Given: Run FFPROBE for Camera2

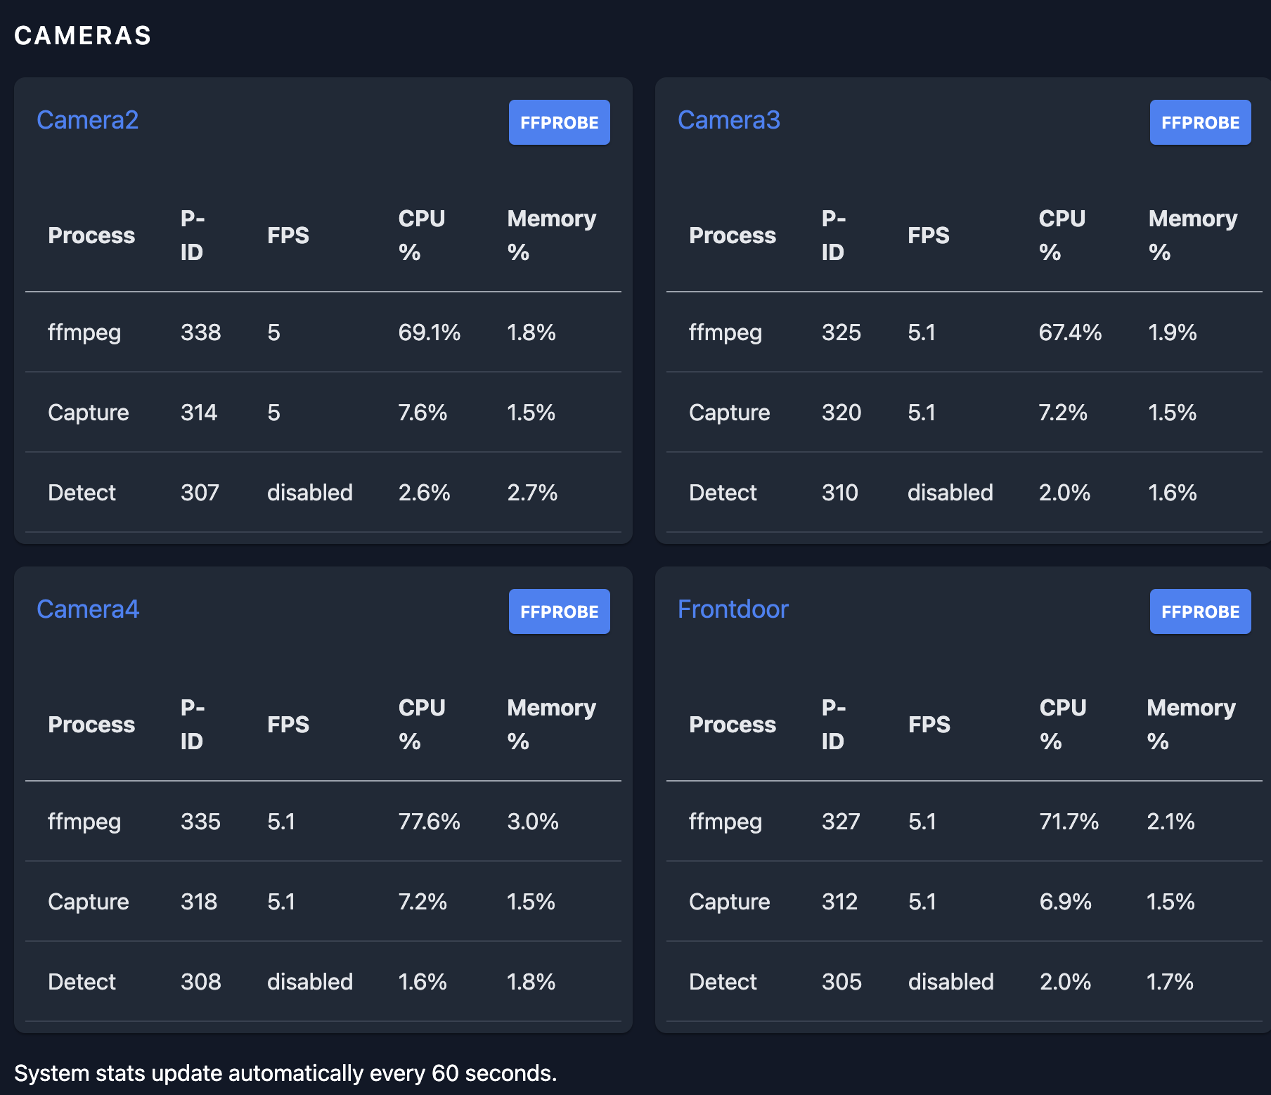Looking at the screenshot, I should (559, 122).
